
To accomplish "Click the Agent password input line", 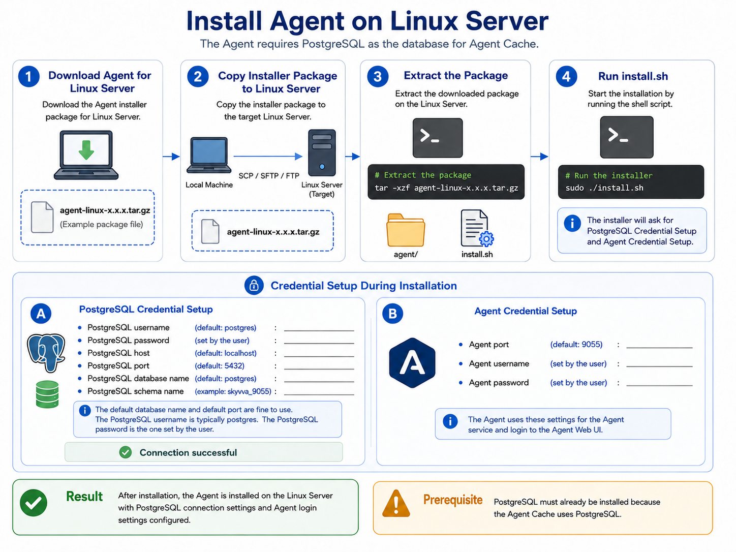I will click(x=659, y=385).
